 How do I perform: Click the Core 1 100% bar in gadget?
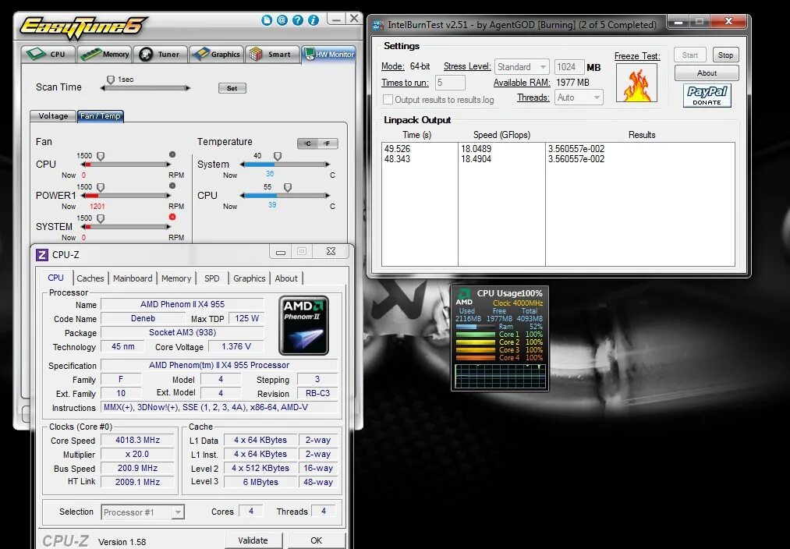(476, 334)
